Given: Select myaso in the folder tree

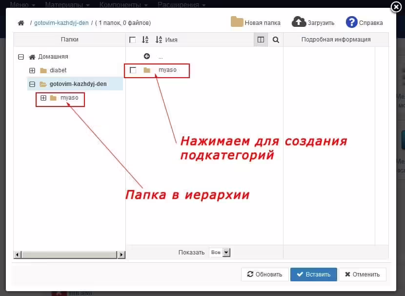Looking at the screenshot, I should (69, 98).
